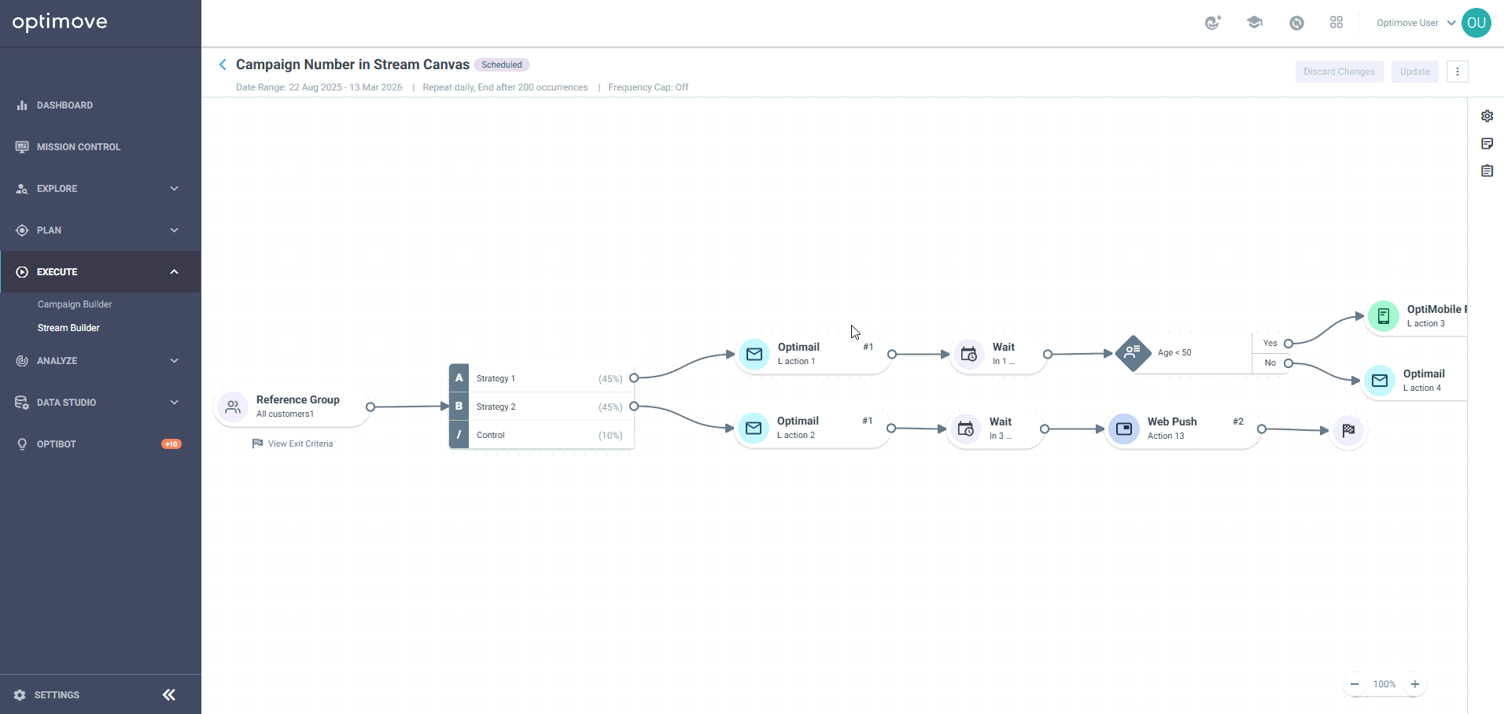Click the back arrow beside campaign title
The height and width of the screenshot is (714, 1504).
[x=223, y=64]
